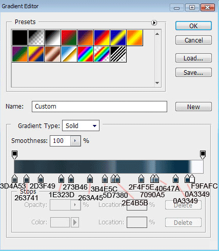The image size is (219, 251).
Task: Select the 3B4E5C color stop
Action: [x=105, y=179]
